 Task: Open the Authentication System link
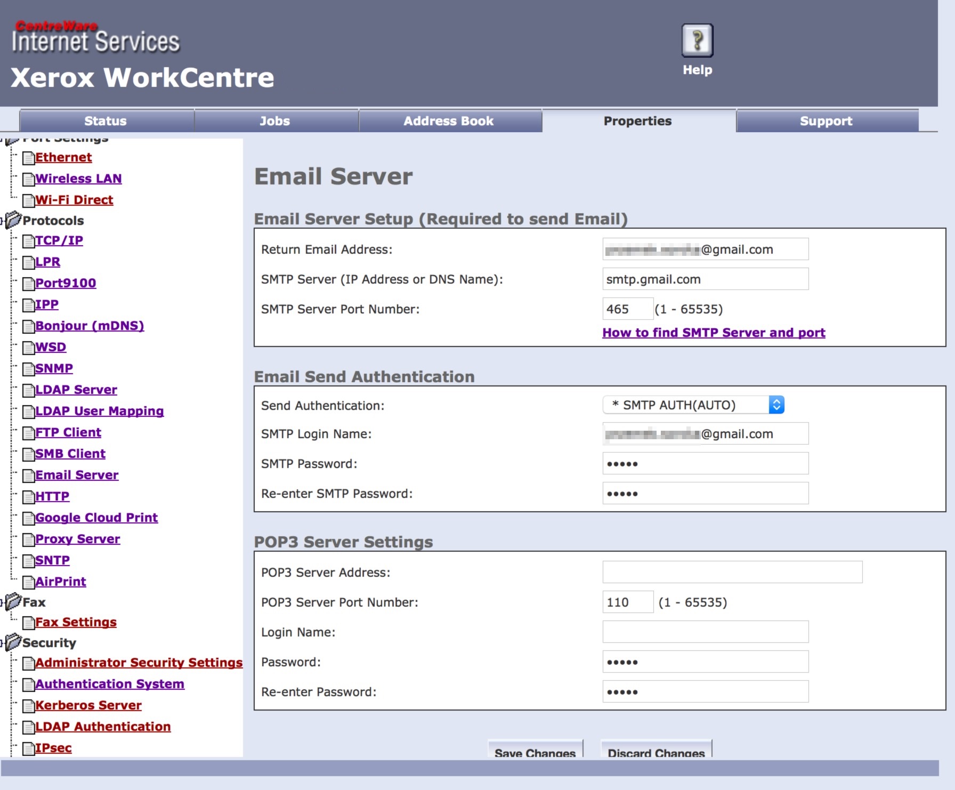coord(110,684)
